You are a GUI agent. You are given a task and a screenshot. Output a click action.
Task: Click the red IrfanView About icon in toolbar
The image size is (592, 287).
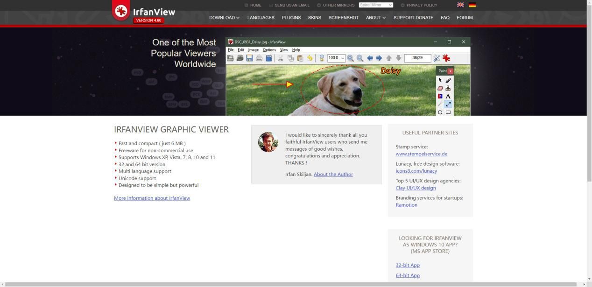coord(446,58)
